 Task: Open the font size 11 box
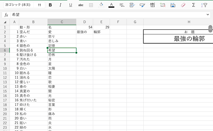(39, 5)
